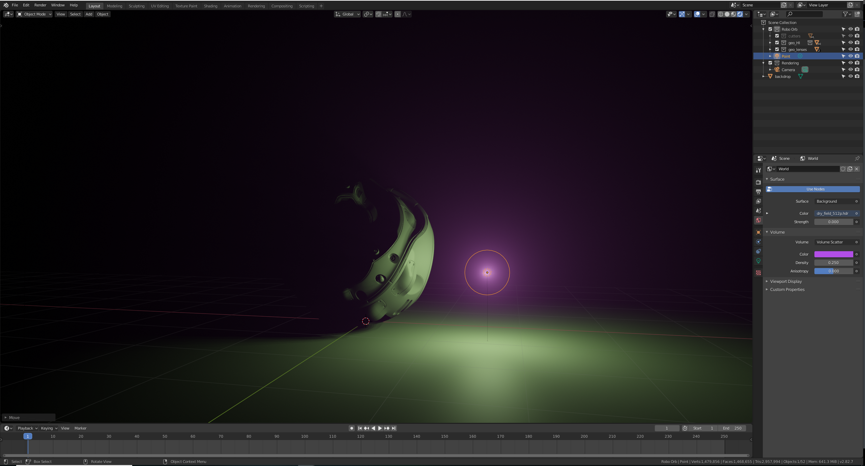Jump to the end frame icon

pos(394,428)
